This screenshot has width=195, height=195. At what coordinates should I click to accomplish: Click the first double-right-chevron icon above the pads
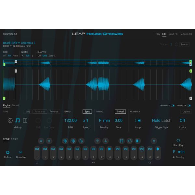click(x=41, y=141)
